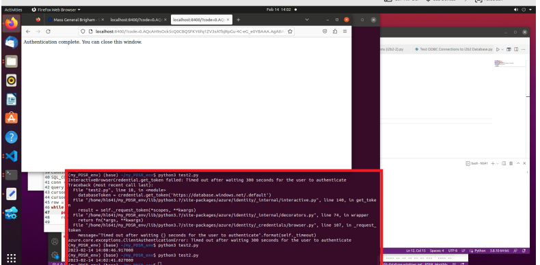Open the Activities overview
The height and width of the screenshot is (265, 540).
point(14,10)
